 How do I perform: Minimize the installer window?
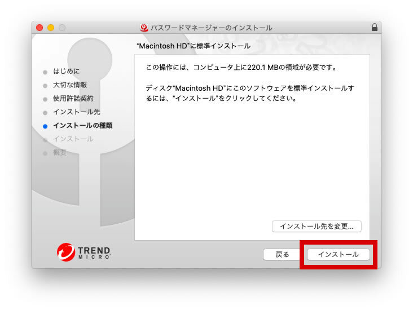point(51,28)
